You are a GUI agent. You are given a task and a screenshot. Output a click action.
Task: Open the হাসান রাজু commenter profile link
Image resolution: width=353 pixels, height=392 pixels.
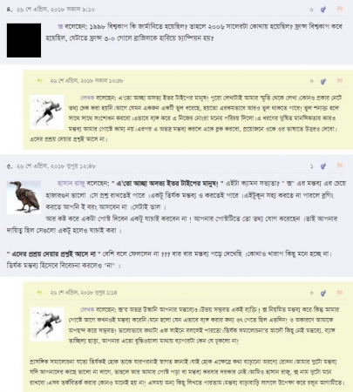pyautogui.click(x=71, y=184)
